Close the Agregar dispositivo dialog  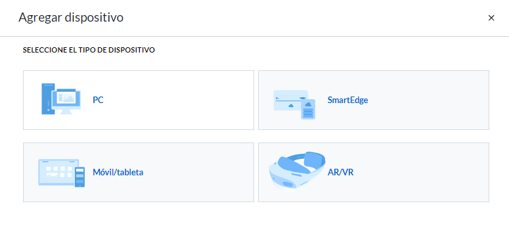tap(491, 18)
